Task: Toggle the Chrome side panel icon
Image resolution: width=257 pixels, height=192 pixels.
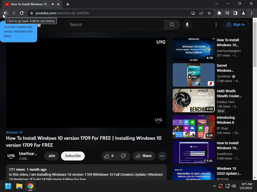Action: click(x=235, y=13)
